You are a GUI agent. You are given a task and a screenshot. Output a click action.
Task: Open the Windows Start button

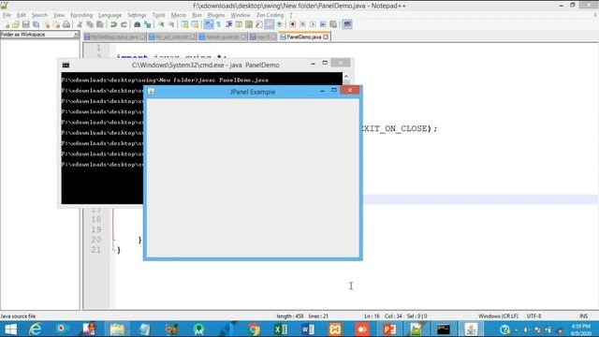(x=10, y=329)
